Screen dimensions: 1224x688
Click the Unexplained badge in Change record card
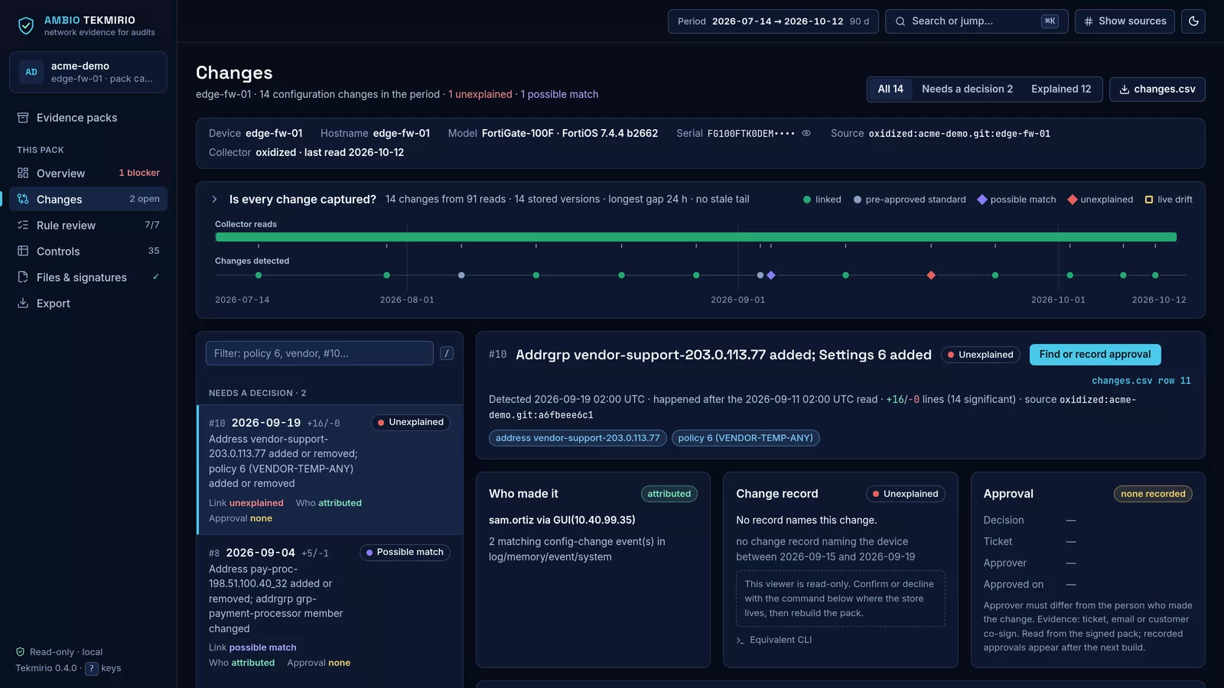click(905, 494)
